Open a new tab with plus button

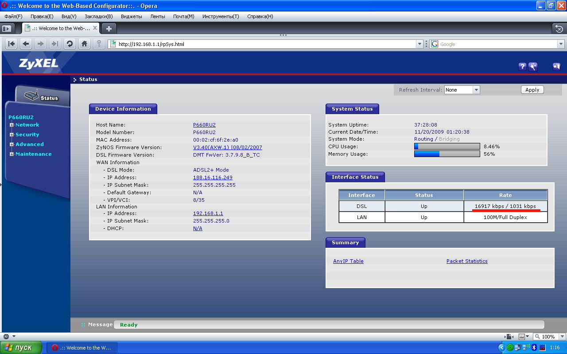click(x=109, y=28)
